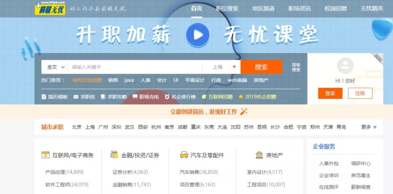Click the 金融/投资/证券 category icon
The height and width of the screenshot is (194, 393).
coord(114,155)
